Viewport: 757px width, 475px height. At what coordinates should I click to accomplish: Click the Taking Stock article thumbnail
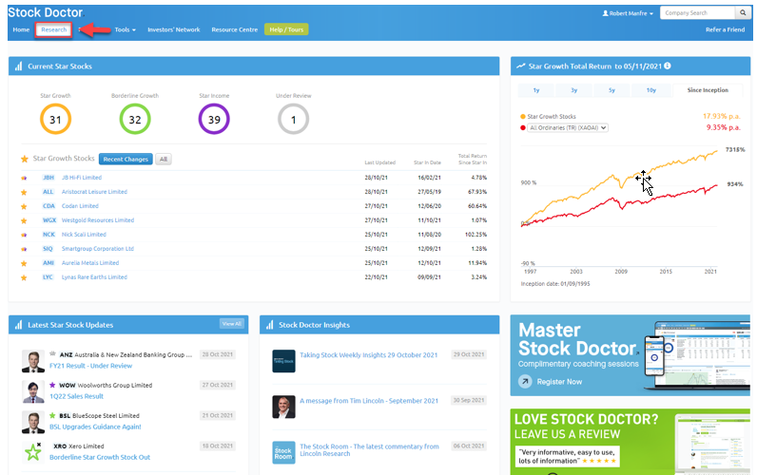pos(283,361)
